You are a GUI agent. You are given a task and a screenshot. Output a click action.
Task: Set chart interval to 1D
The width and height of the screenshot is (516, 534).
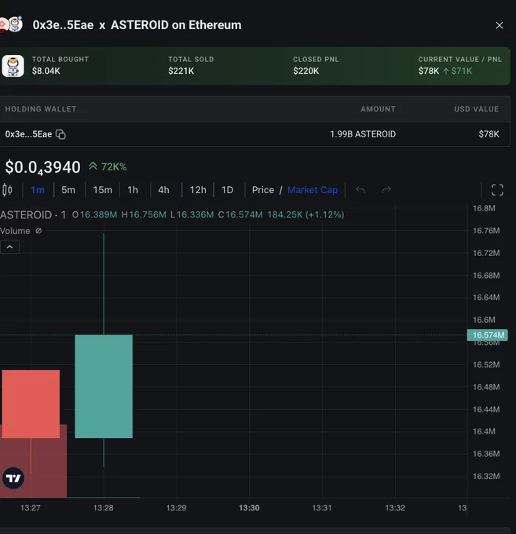pos(227,190)
